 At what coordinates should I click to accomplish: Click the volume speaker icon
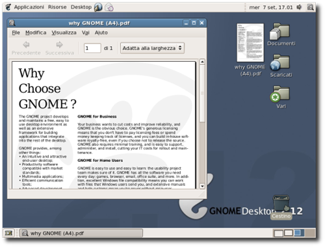click(299, 7)
